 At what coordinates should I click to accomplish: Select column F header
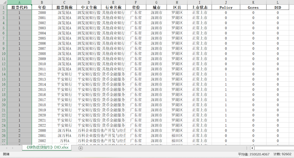click(x=136, y=2)
